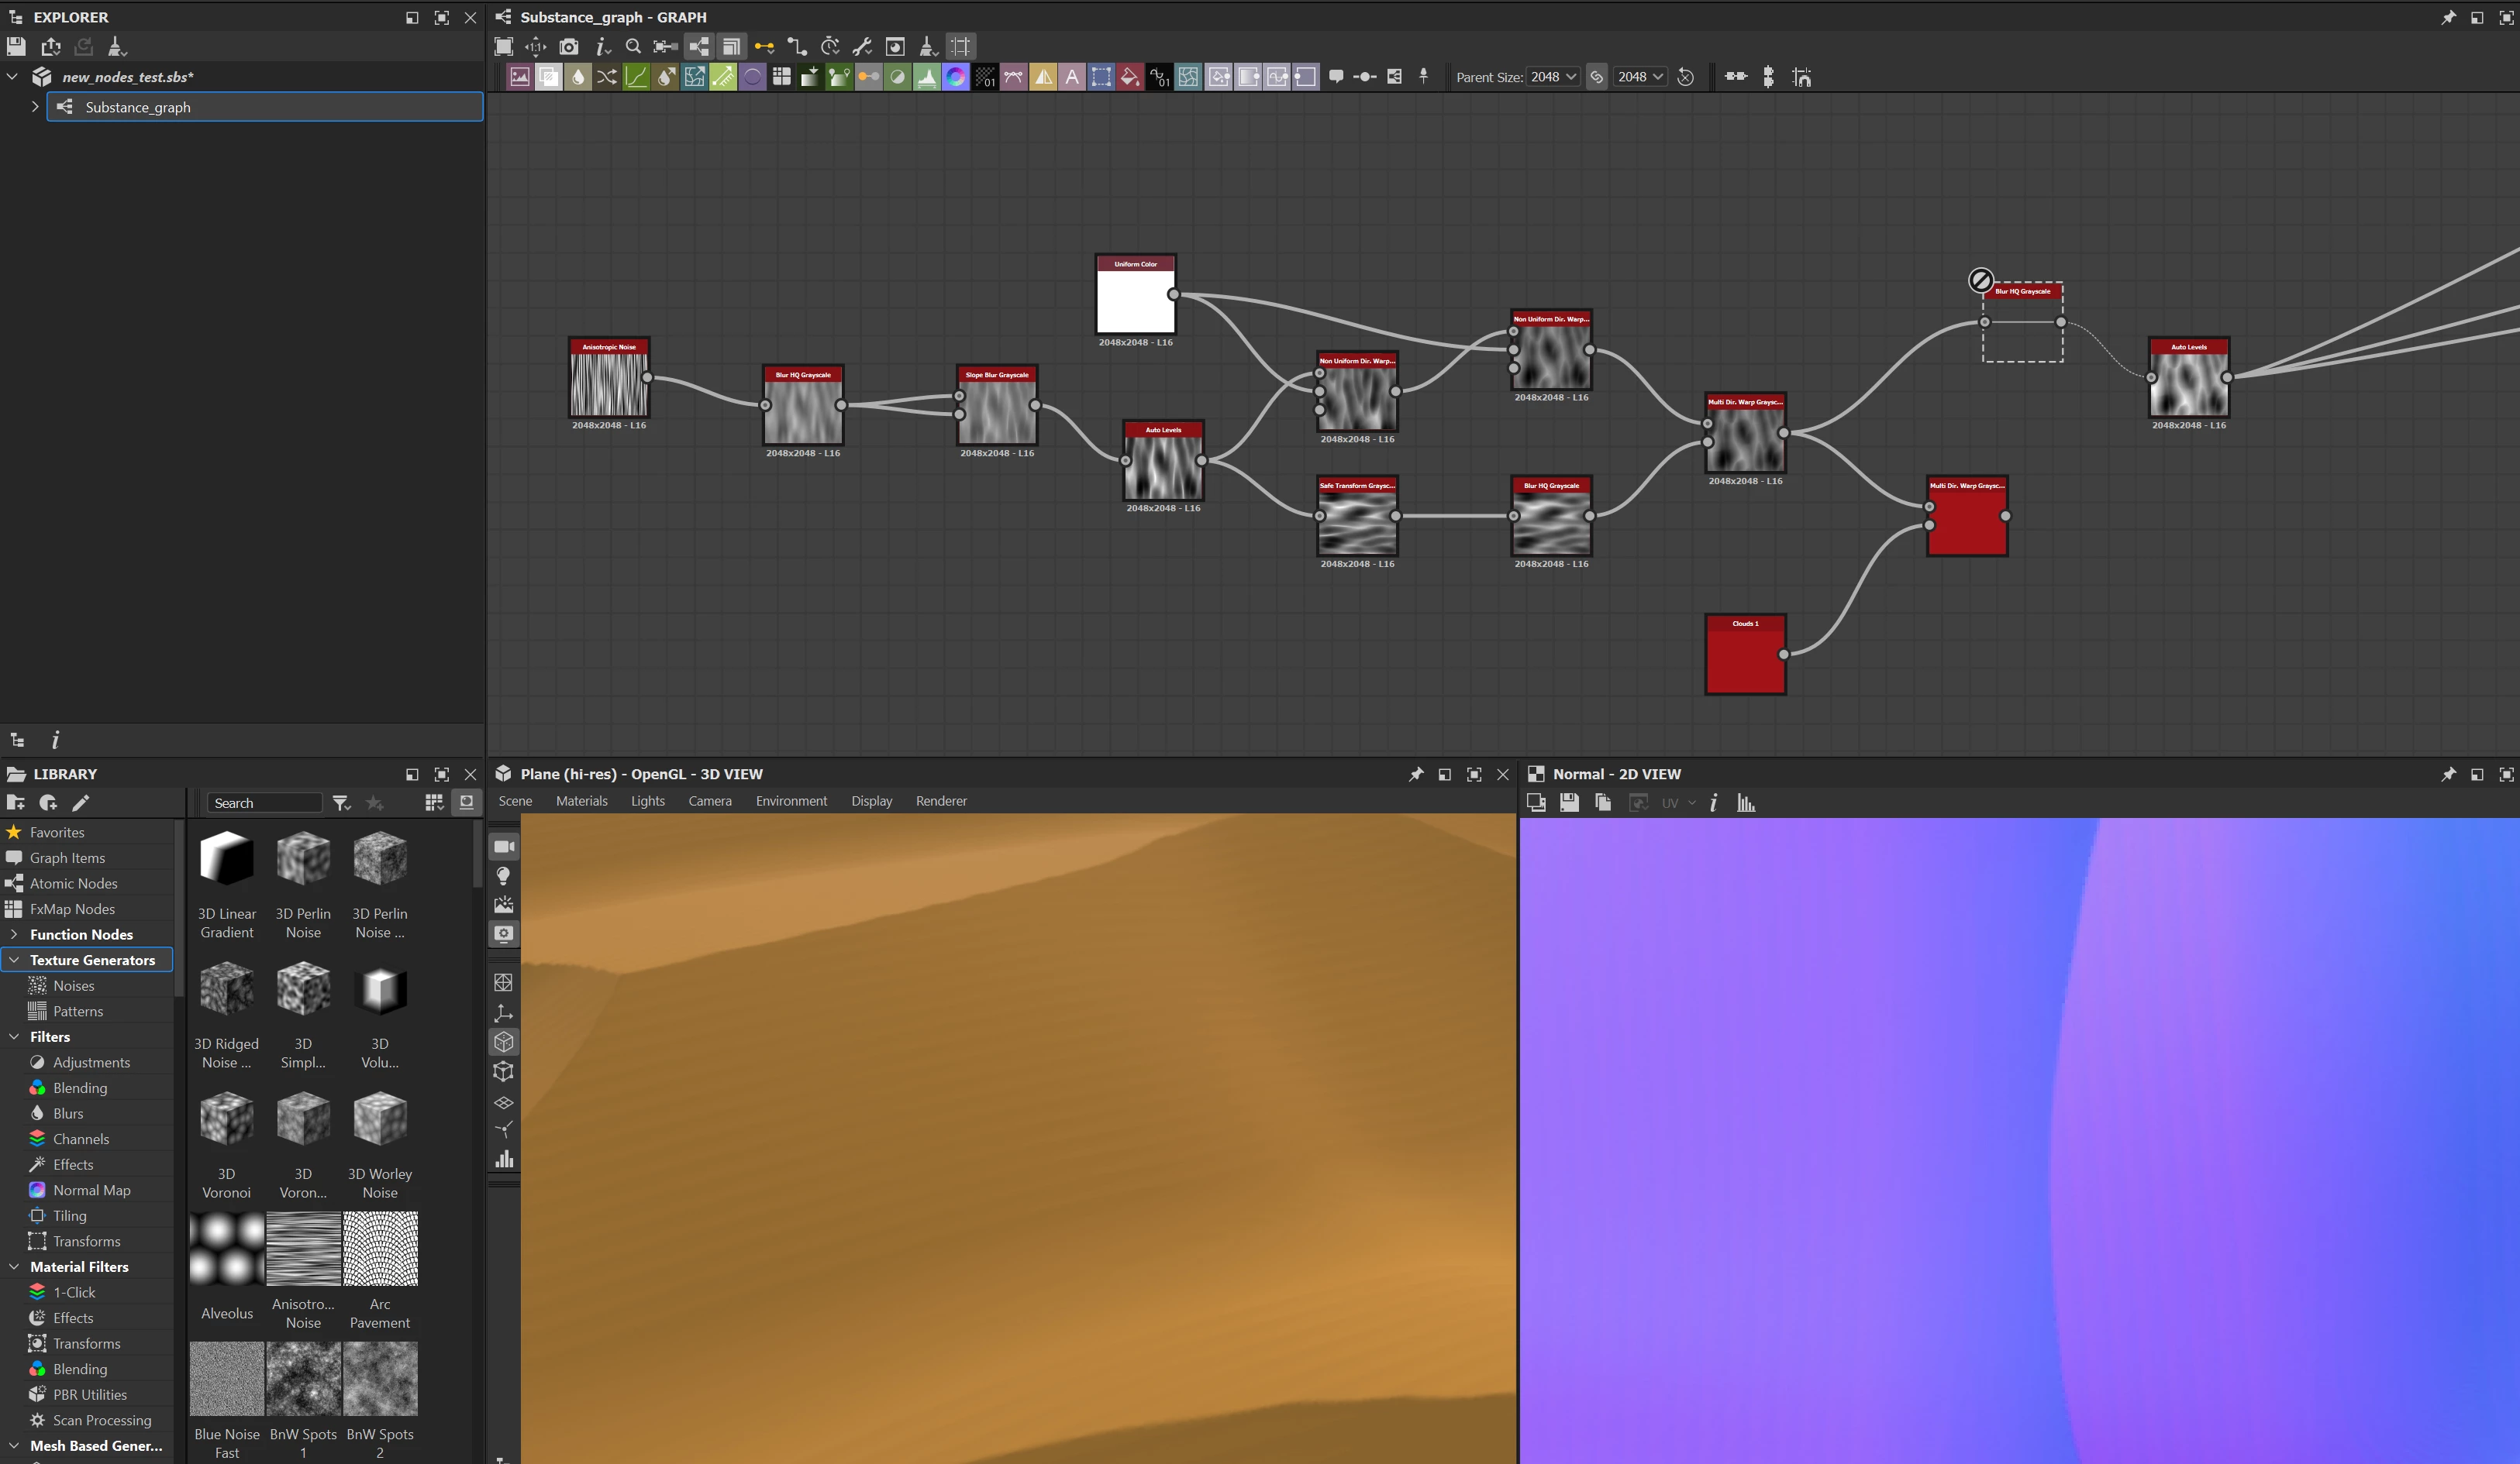2520x1464 pixels.
Task: Click the Blur atomic node icon
Action: click(x=578, y=77)
